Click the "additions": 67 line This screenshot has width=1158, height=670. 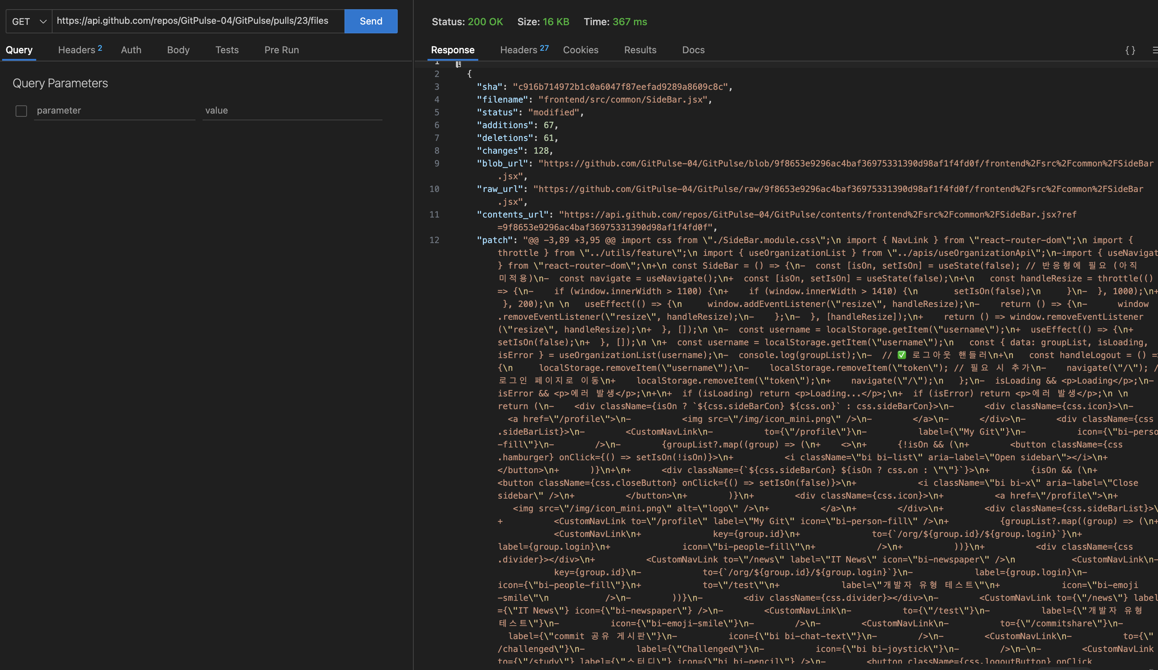click(x=517, y=125)
